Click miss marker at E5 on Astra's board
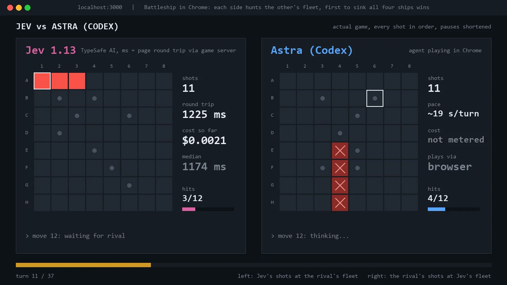The height and width of the screenshot is (285, 507). pos(357,150)
